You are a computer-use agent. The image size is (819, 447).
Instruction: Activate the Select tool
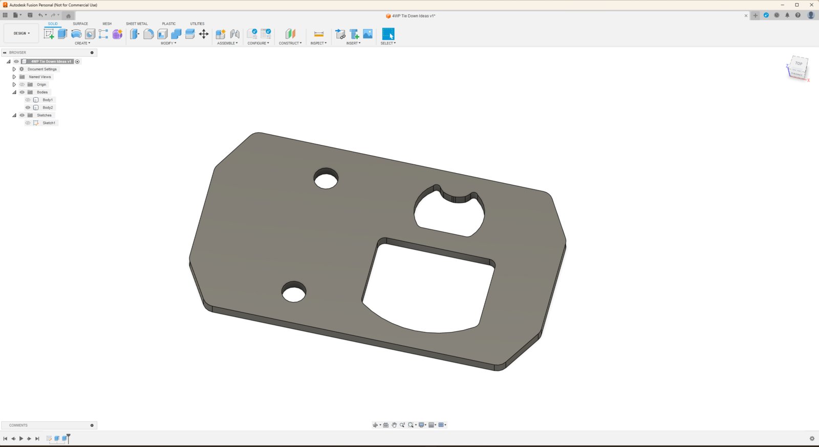389,34
